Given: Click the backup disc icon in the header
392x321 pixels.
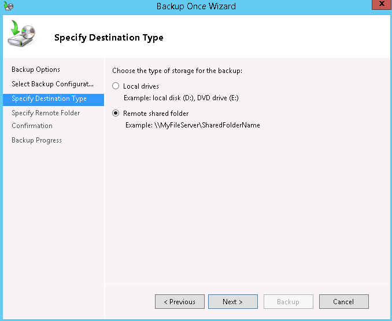Looking at the screenshot, I should click(x=21, y=36).
